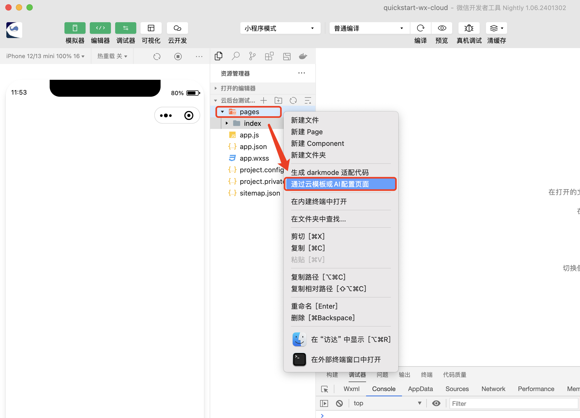Image resolution: width=580 pixels, height=418 pixels.
Task: Click the new folder icon in explorer
Action: [x=278, y=100]
